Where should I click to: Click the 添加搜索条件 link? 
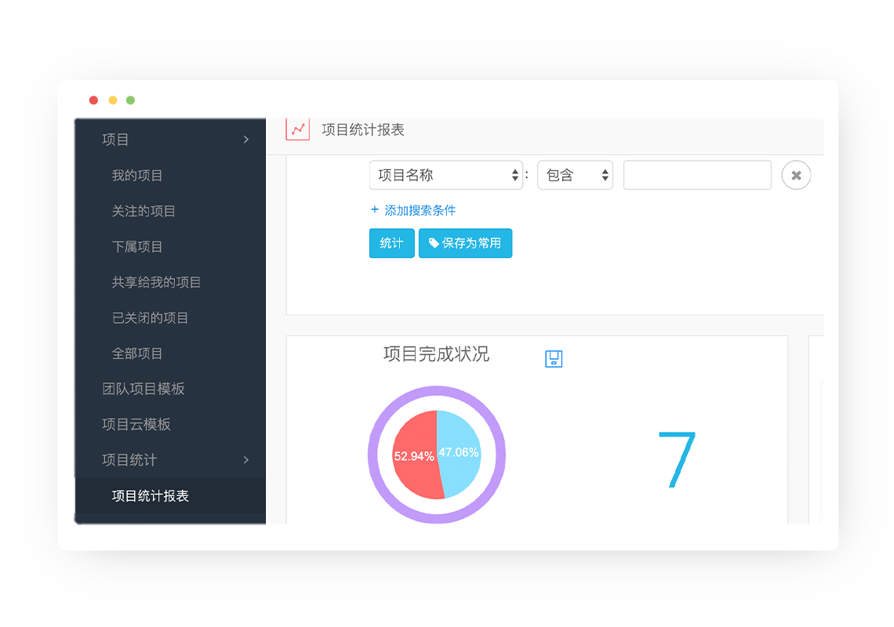(x=420, y=210)
